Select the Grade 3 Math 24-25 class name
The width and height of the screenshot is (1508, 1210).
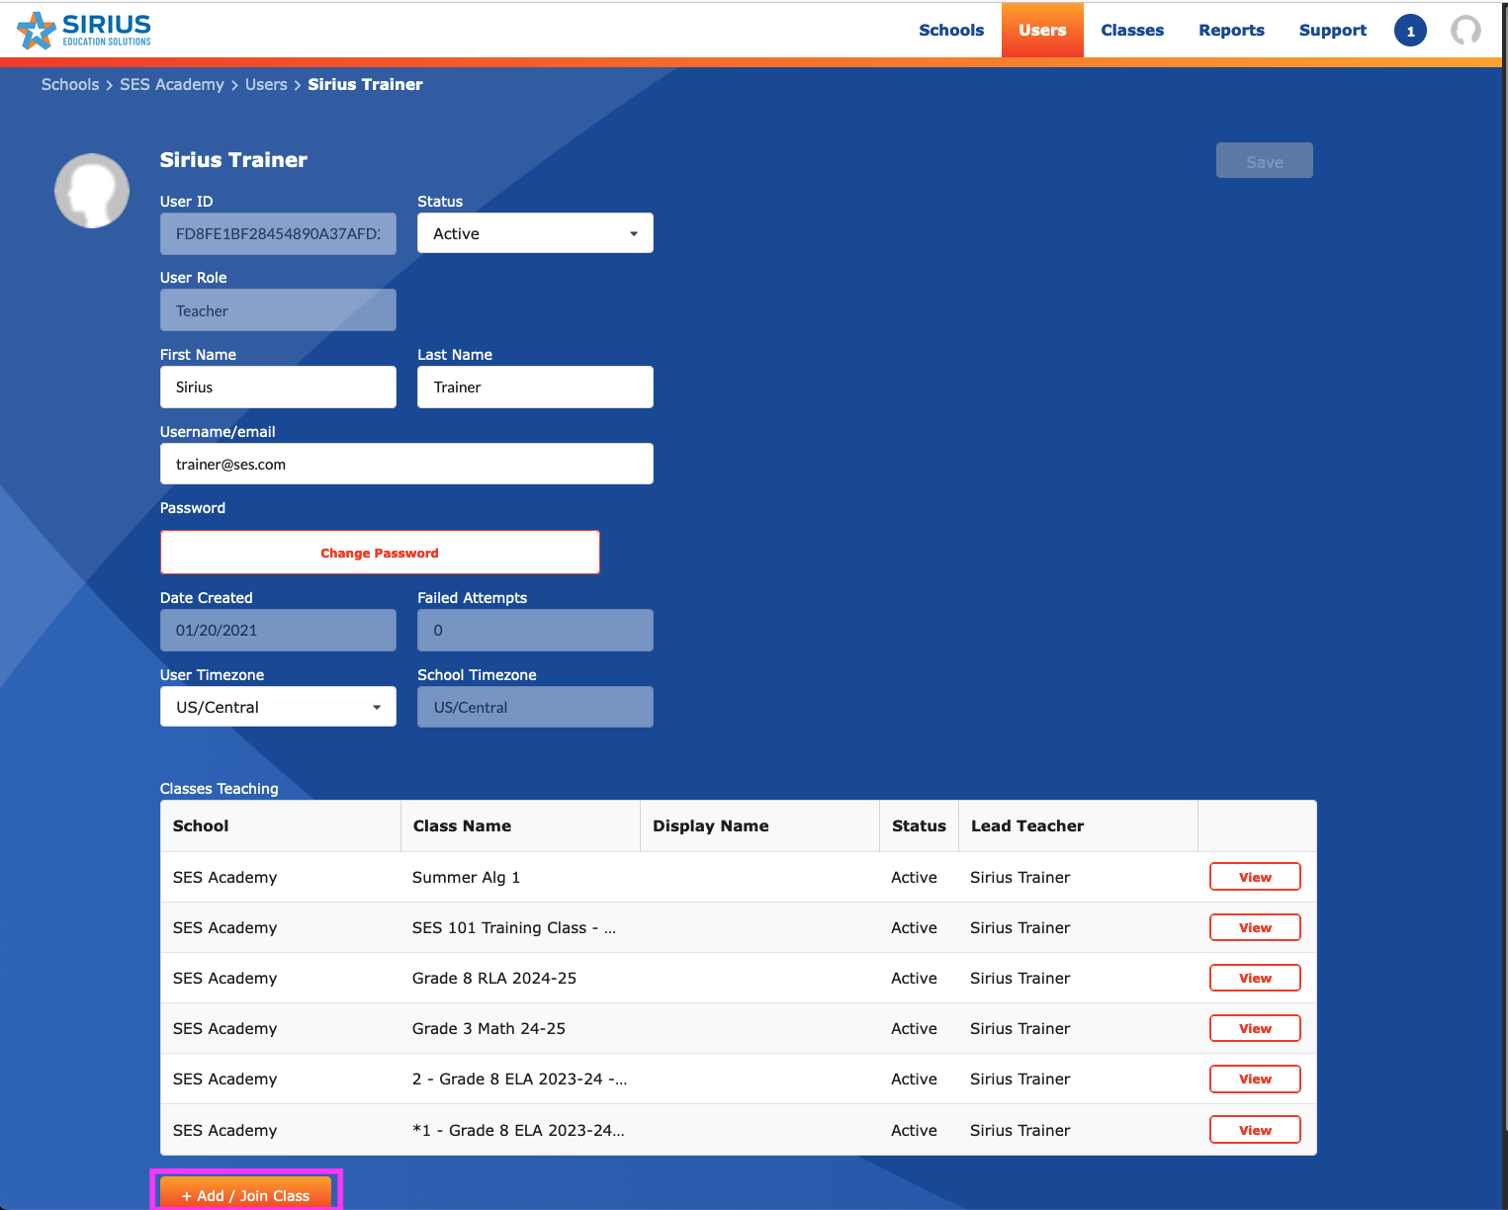click(488, 1028)
